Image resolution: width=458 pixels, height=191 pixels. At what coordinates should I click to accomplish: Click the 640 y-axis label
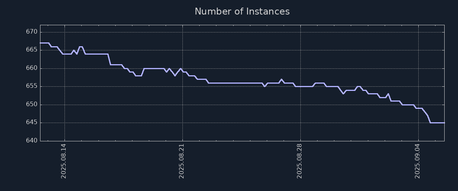(x=31, y=141)
